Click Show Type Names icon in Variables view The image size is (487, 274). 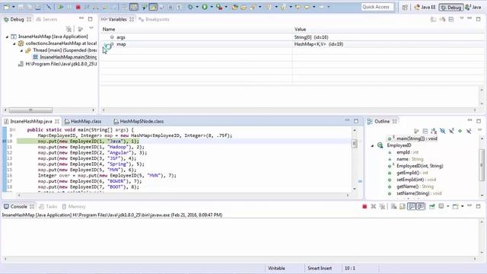pos(433,19)
